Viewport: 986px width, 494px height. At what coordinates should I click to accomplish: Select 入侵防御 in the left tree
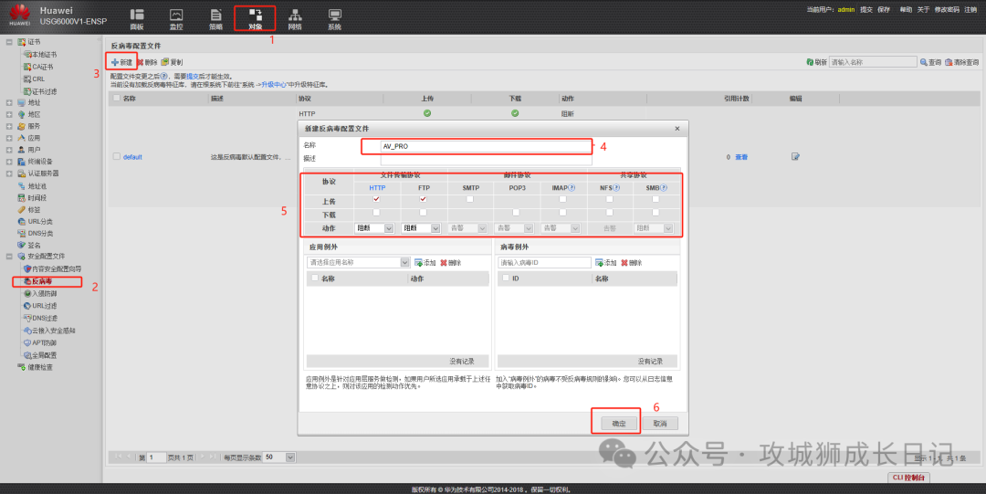click(x=45, y=294)
